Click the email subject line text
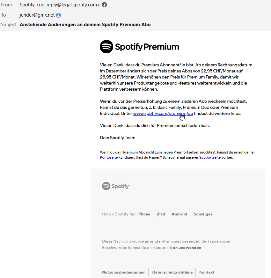The width and height of the screenshot is (271, 278). pos(85,25)
